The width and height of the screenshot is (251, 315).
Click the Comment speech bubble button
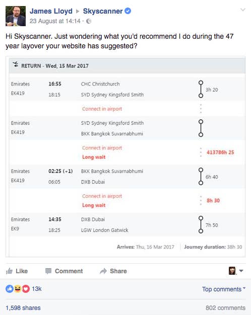[64, 271]
